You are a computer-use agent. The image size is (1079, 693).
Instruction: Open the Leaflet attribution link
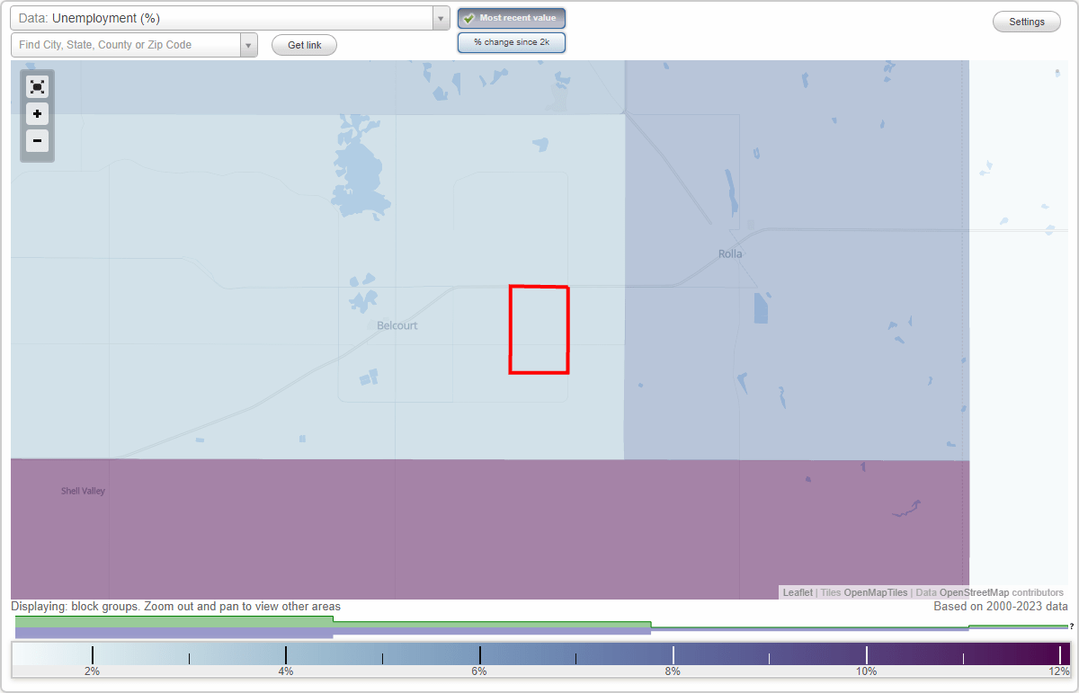pos(798,592)
